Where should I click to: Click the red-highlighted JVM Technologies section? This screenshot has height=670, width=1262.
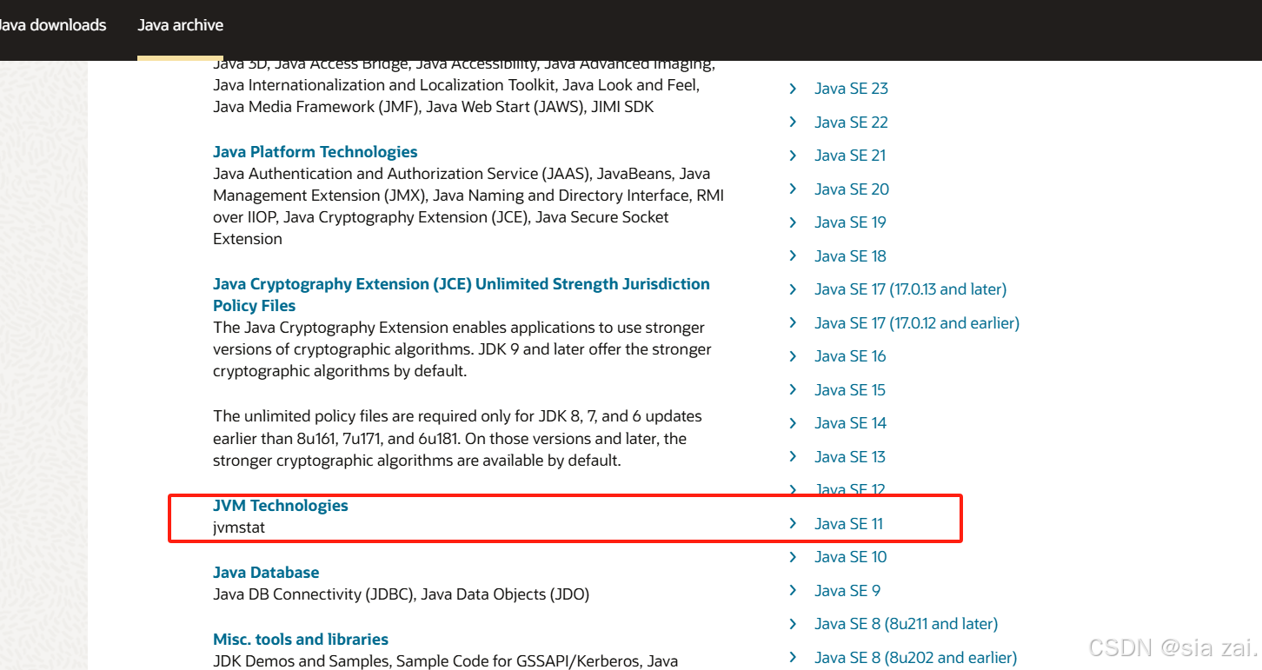tap(280, 505)
